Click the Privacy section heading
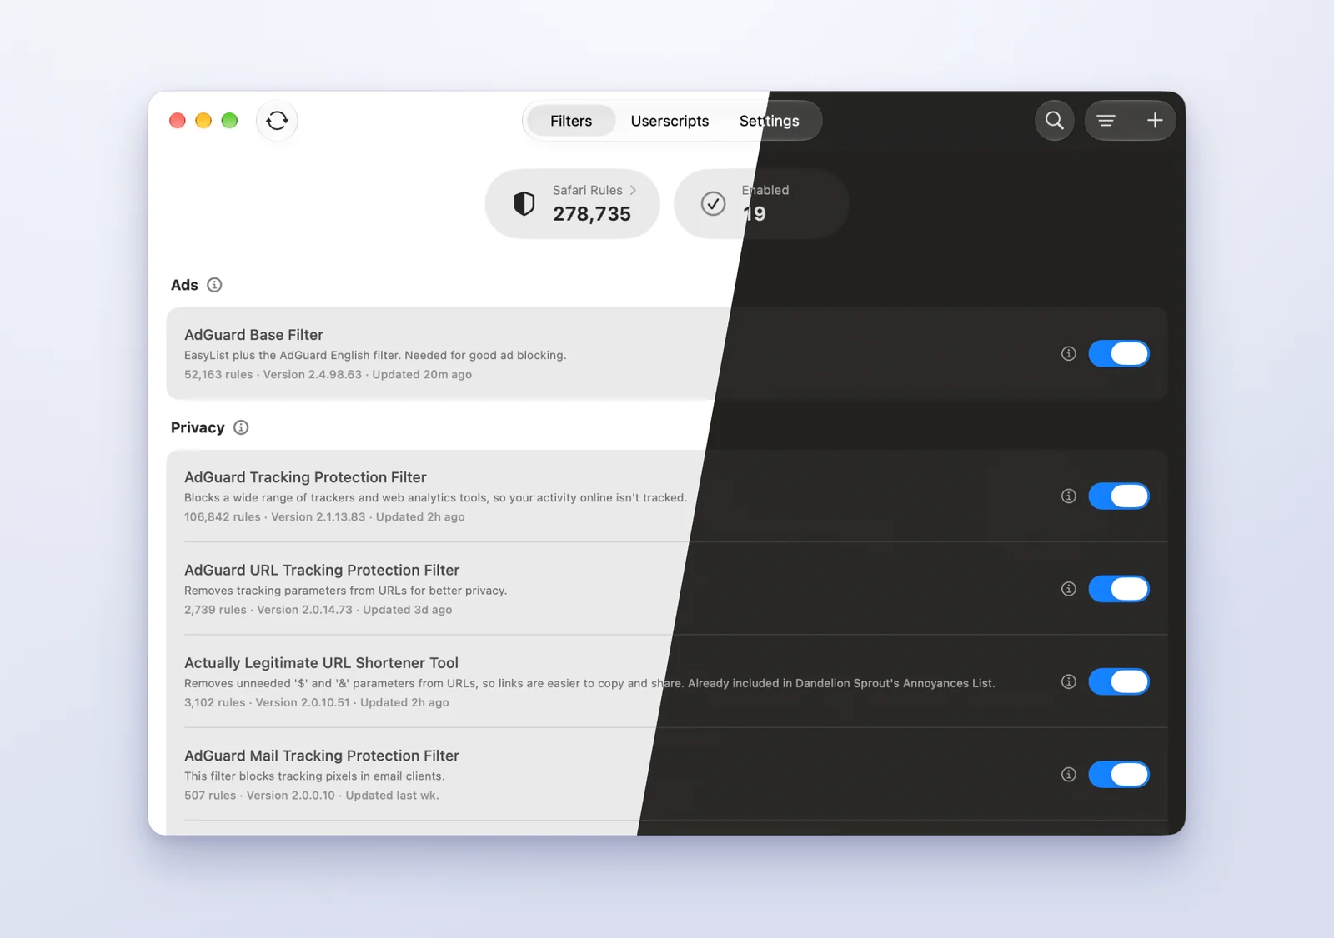The height and width of the screenshot is (938, 1334). [198, 427]
